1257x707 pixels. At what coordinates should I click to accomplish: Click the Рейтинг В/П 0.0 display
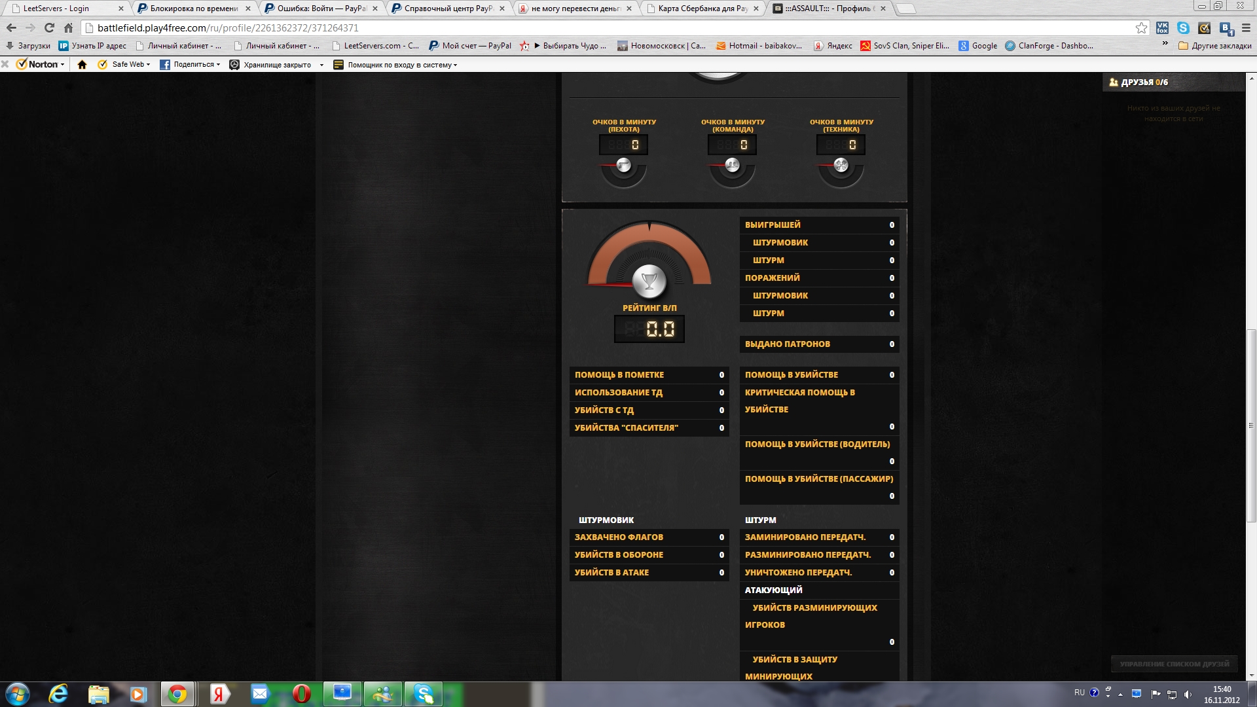coord(649,329)
